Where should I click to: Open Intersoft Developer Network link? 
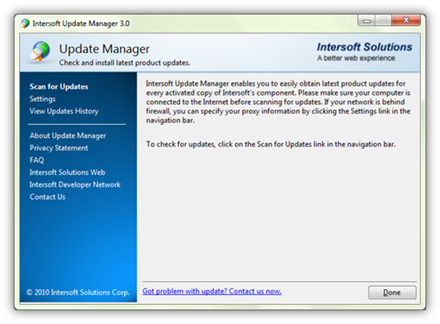pyautogui.click(x=75, y=184)
